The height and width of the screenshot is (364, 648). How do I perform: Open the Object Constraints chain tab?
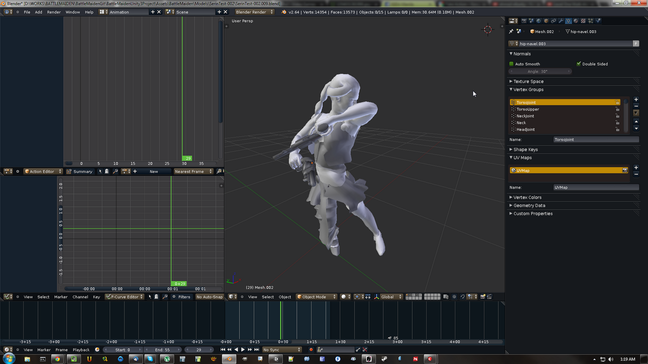(x=554, y=21)
